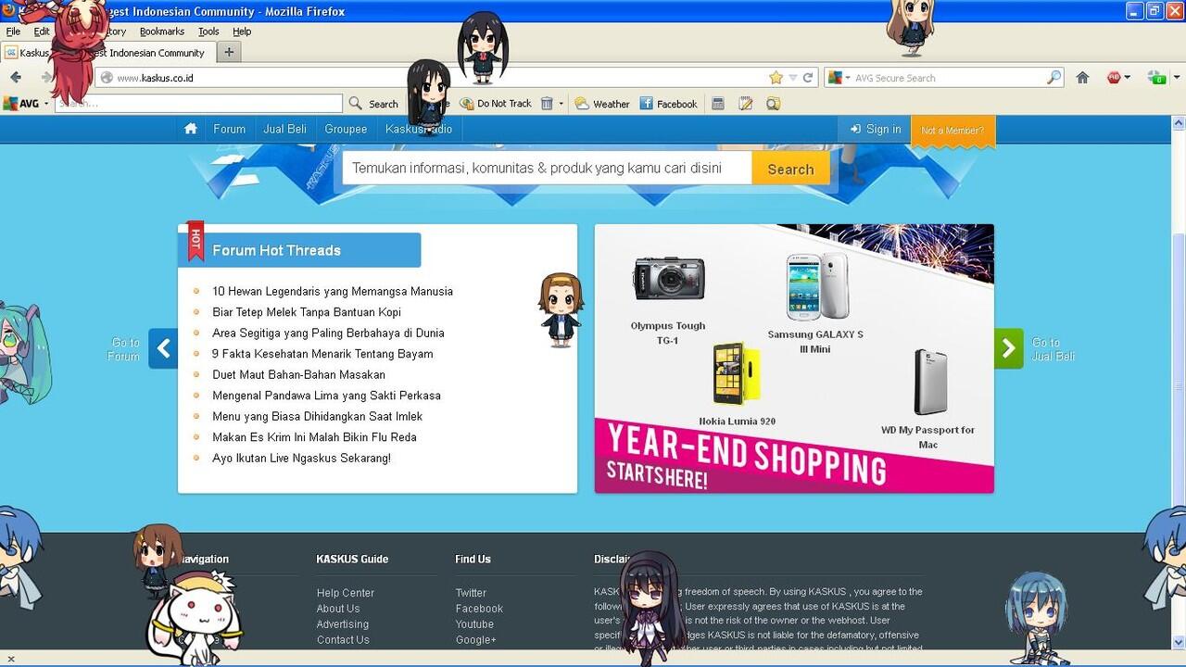
Task: Open the Edit menu
Action: coord(42,31)
